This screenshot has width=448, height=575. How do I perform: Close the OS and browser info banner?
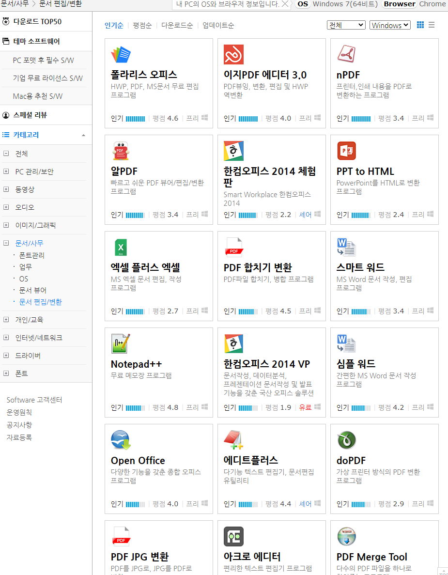[285, 4]
